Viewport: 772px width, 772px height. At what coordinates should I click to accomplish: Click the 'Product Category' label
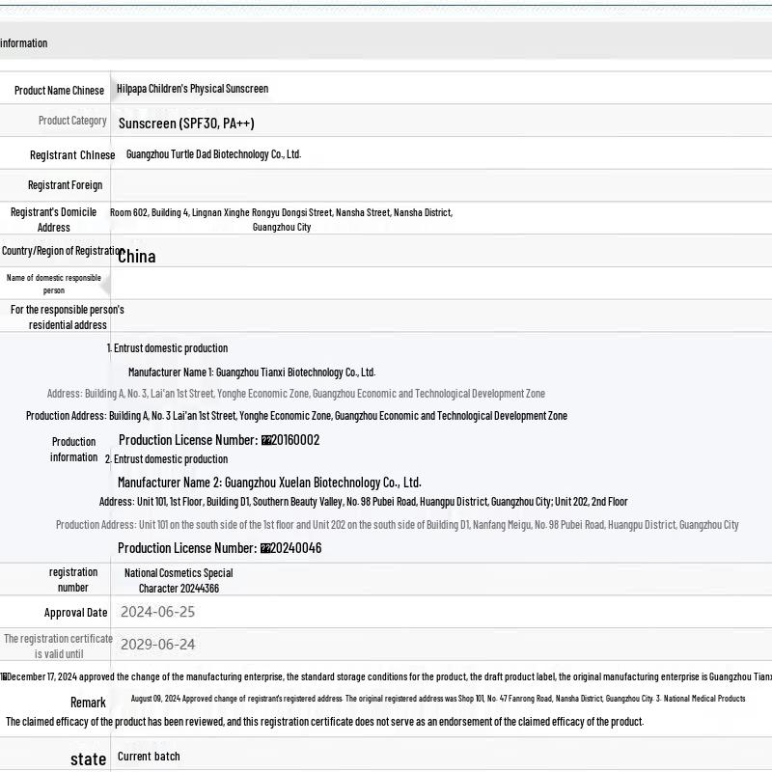coord(72,121)
